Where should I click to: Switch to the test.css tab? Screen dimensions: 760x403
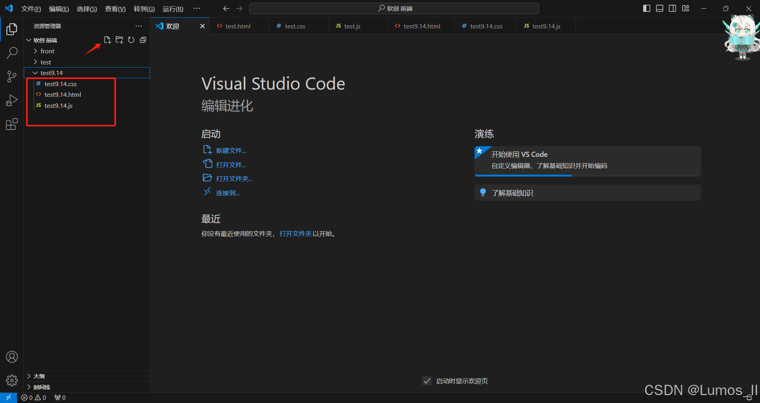[298, 26]
